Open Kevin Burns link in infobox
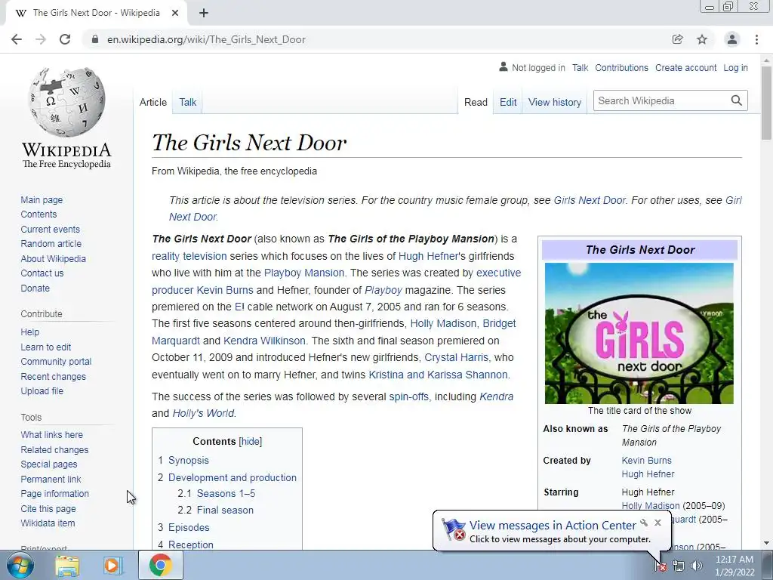Image resolution: width=773 pixels, height=580 pixels. pyautogui.click(x=646, y=460)
